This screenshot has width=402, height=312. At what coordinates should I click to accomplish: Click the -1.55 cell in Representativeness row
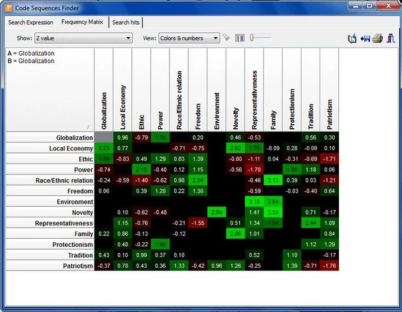[198, 223]
